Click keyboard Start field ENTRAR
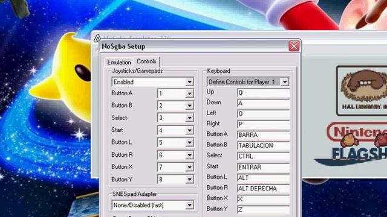 (x=264, y=168)
